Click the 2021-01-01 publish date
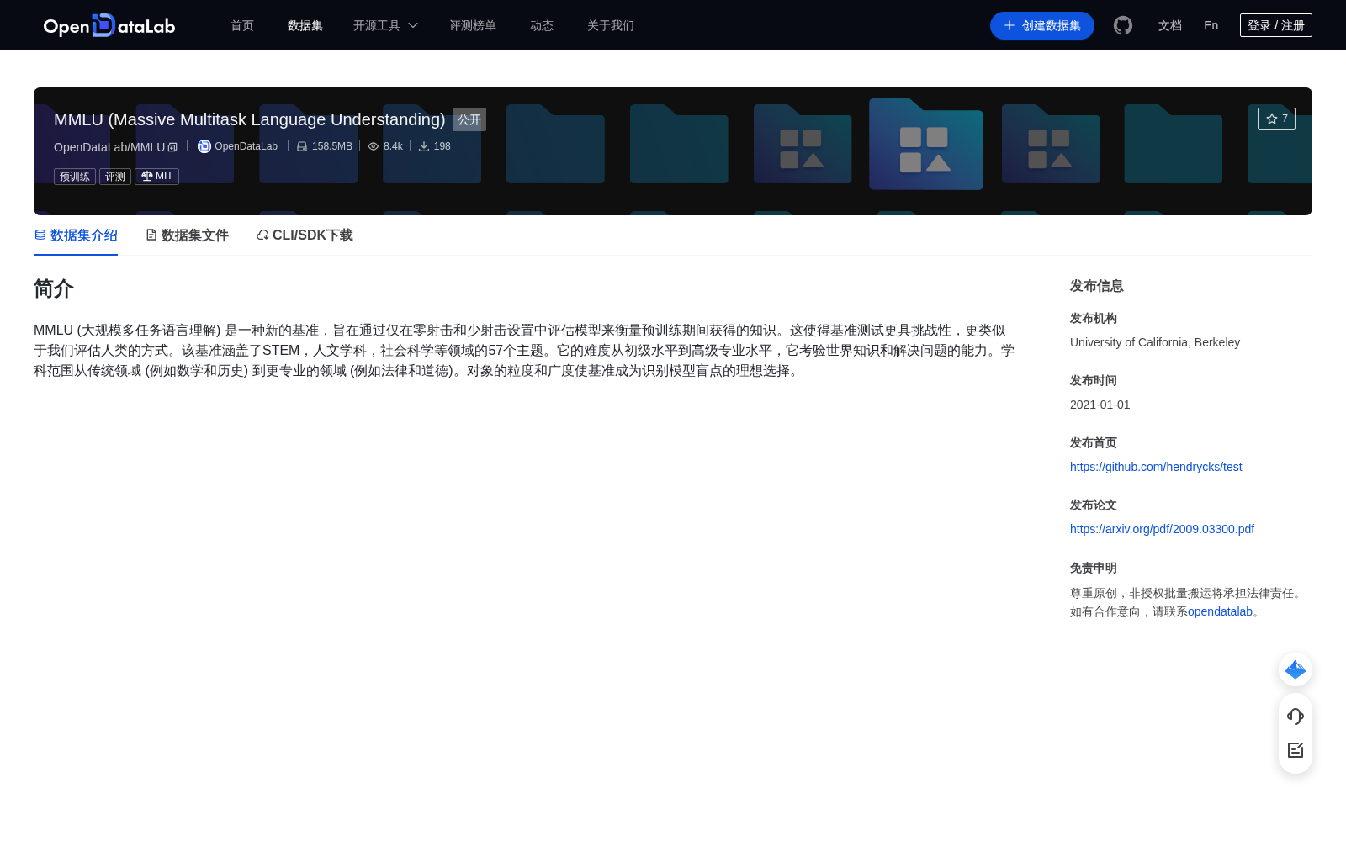 click(x=1100, y=405)
